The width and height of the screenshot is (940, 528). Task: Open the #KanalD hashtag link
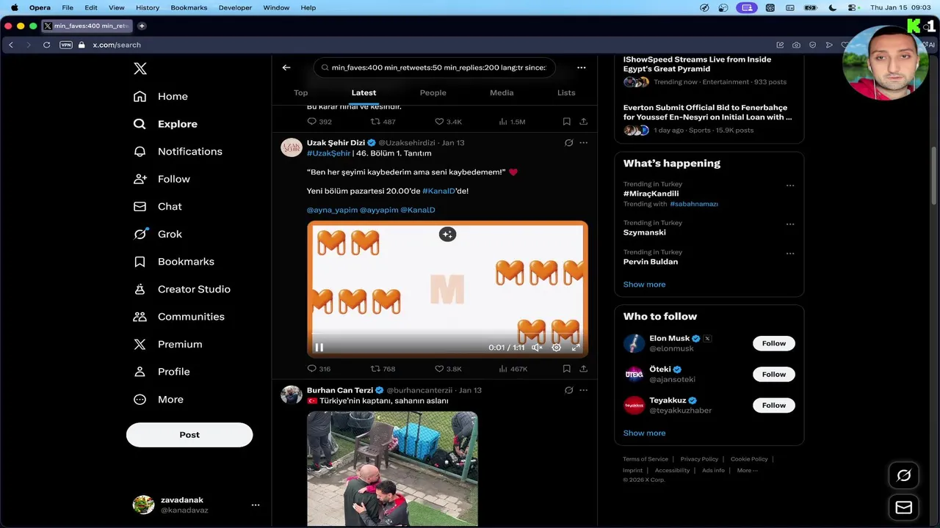(438, 191)
